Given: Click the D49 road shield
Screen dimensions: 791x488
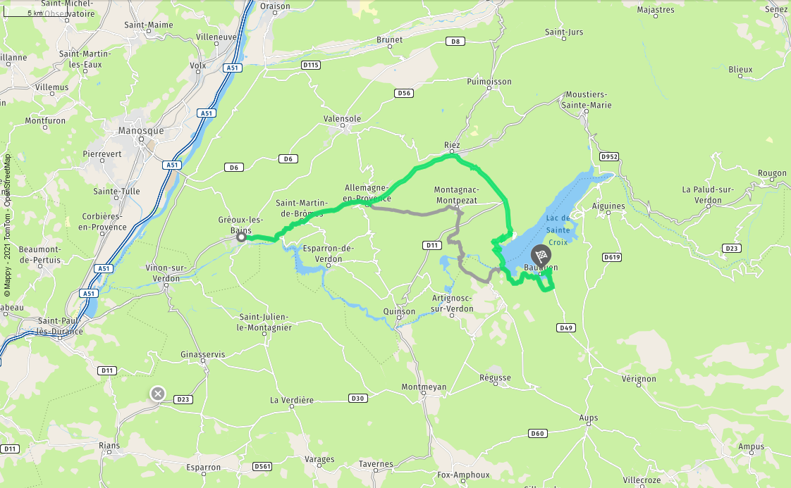Looking at the screenshot, I should click(x=566, y=327).
